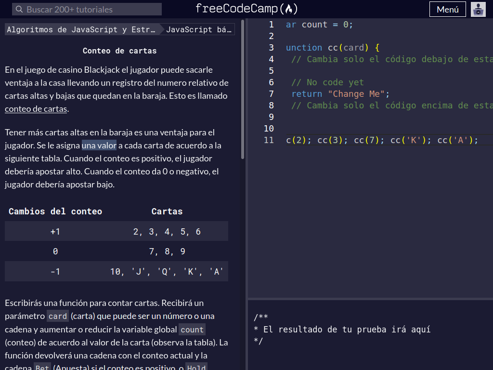Click the +1 row in the card table
This screenshot has height=370, width=493.
pyautogui.click(x=55, y=231)
